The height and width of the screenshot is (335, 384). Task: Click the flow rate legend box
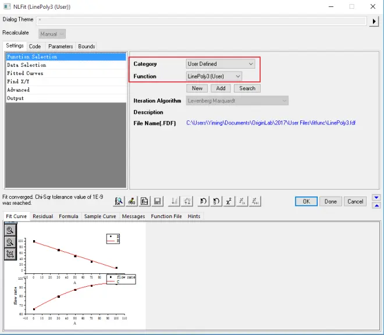coord(121,279)
